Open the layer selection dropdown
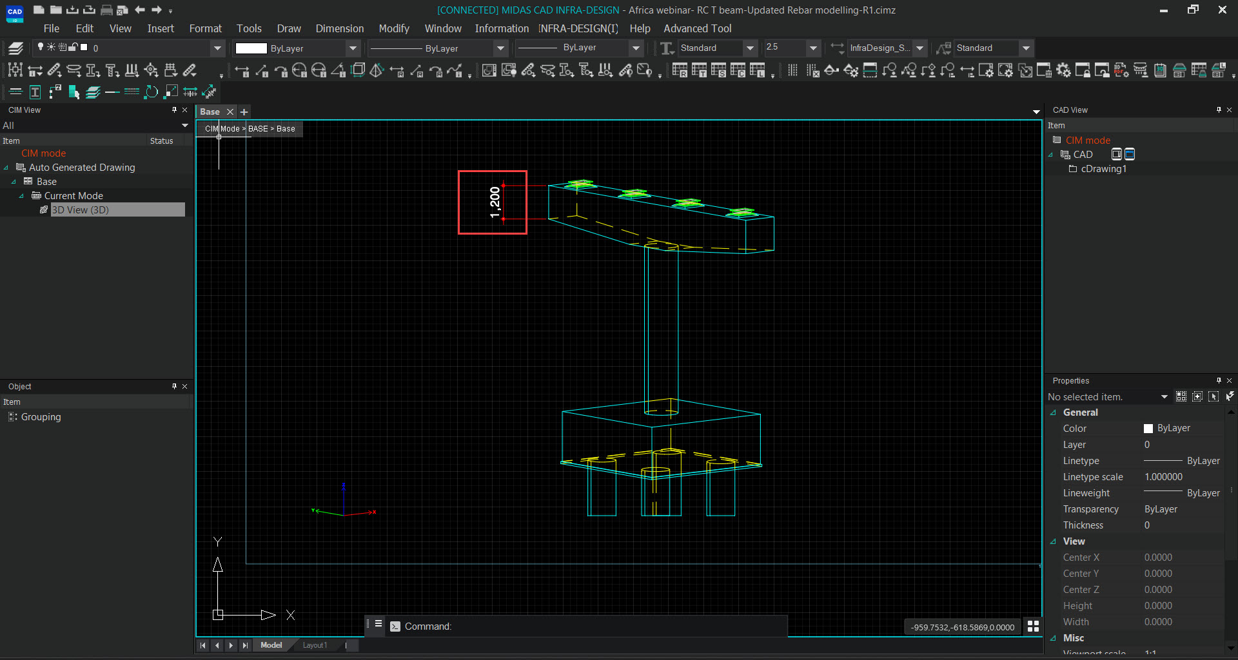The image size is (1238, 660). click(x=217, y=48)
